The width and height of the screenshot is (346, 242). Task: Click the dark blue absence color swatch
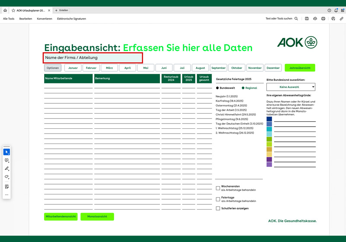[x=269, y=119]
